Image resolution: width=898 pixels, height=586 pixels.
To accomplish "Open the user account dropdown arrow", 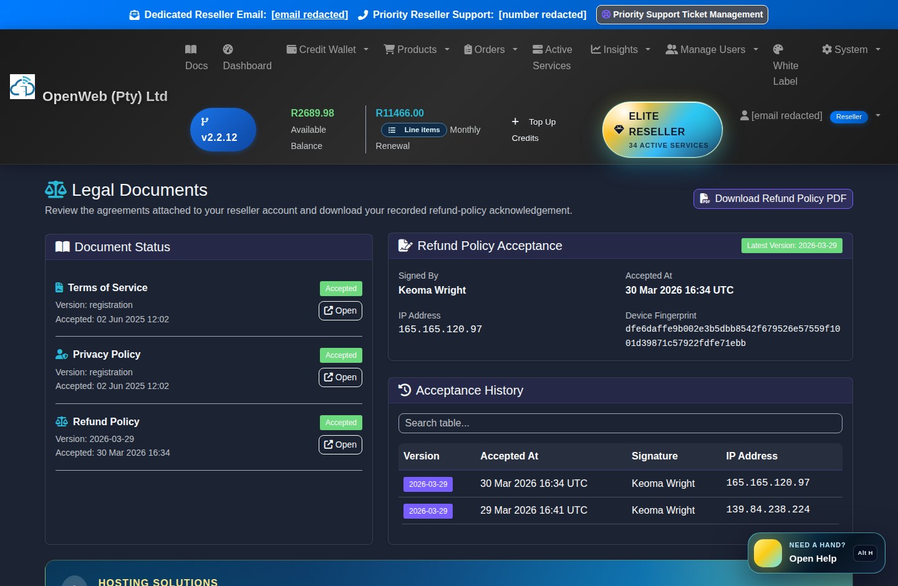I will click(x=878, y=115).
